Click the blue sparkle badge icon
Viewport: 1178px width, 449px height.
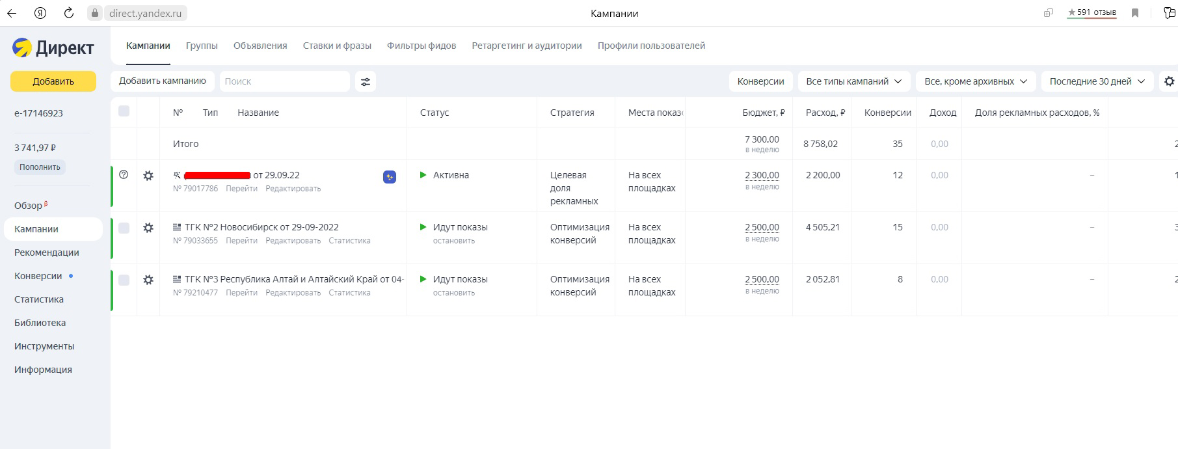pos(390,177)
